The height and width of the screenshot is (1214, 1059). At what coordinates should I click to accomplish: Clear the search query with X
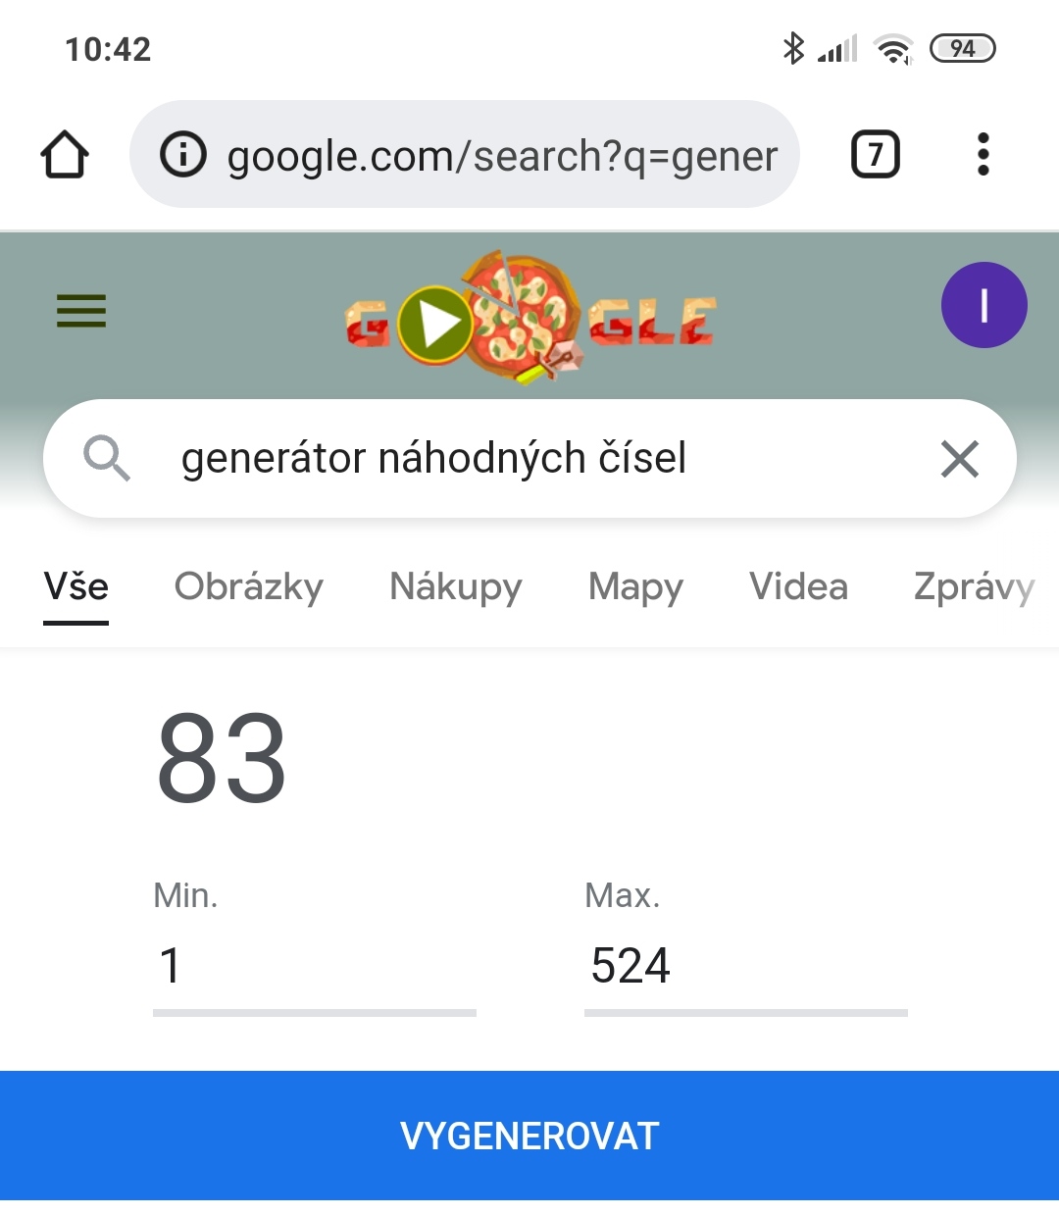959,459
